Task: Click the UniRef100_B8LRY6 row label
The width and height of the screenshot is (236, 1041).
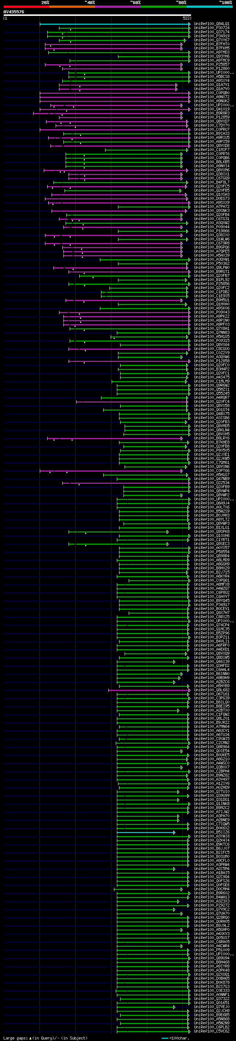Action: point(212,438)
